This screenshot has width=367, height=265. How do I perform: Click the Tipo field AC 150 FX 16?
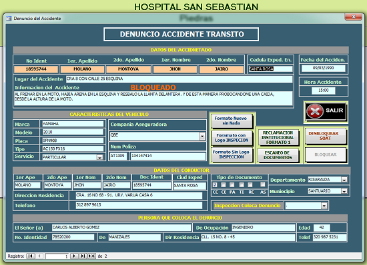coord(73,148)
